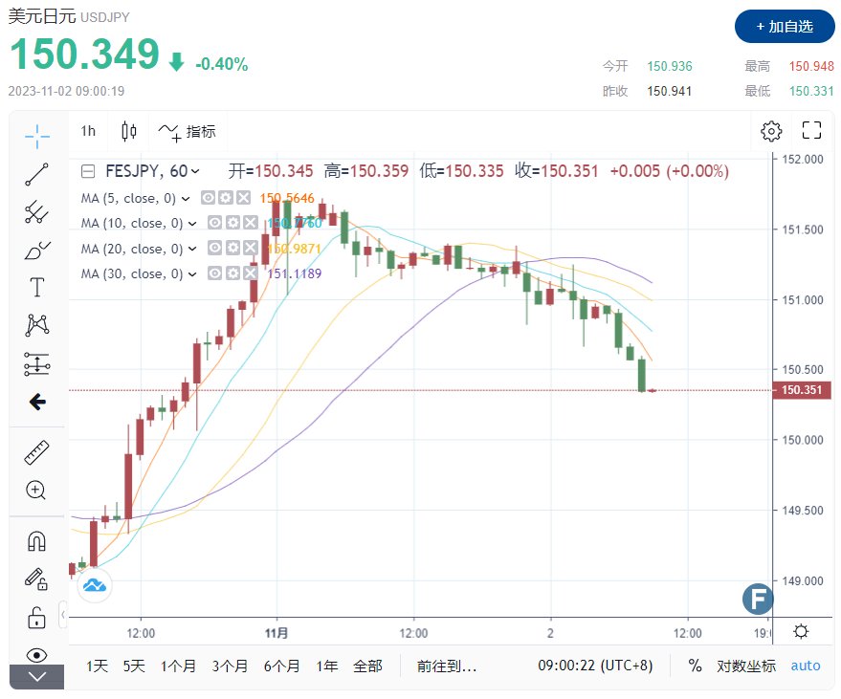Remove the MA (30, close, 0) indicator
Image resolution: width=841 pixels, height=699 pixels.
[250, 273]
